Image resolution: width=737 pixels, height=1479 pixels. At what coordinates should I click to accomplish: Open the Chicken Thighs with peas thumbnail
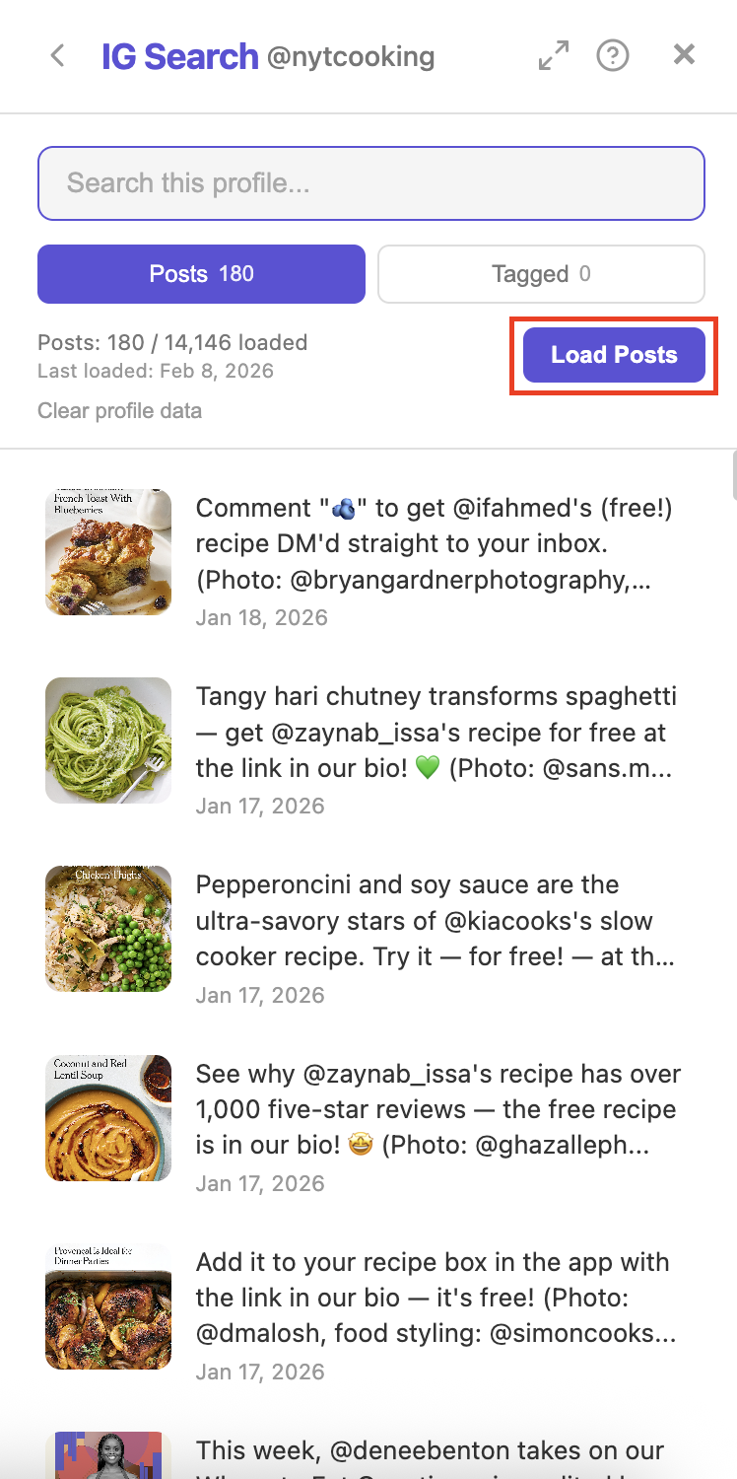[x=107, y=928]
